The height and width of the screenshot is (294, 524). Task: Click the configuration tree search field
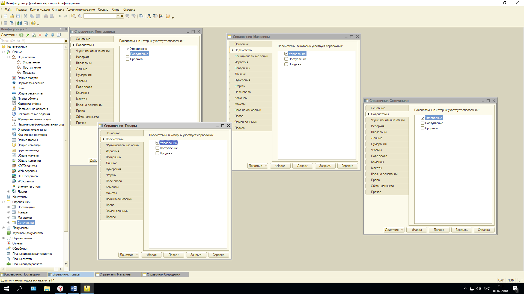[32, 41]
